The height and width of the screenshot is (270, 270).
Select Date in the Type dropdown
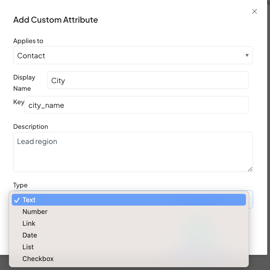[30, 235]
